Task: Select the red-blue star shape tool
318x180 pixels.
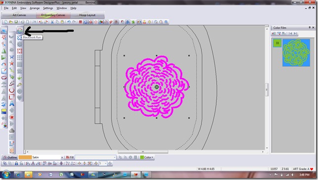Action: point(11,64)
